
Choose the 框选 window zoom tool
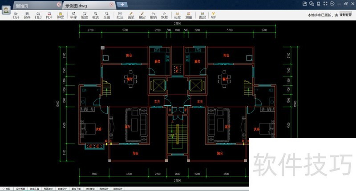click(96, 16)
